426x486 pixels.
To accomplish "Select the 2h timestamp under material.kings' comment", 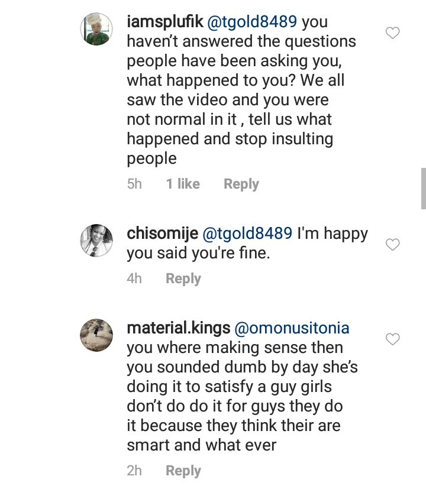I will coord(134,471).
